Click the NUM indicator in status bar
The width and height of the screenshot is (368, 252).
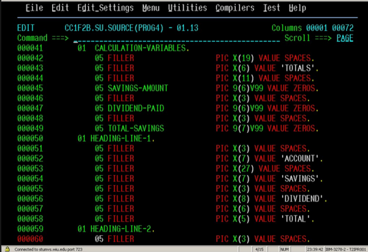click(x=284, y=250)
